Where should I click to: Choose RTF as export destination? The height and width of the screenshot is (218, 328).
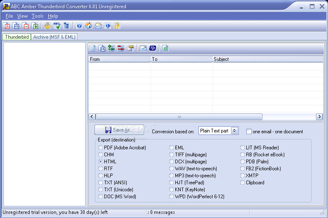click(106, 169)
